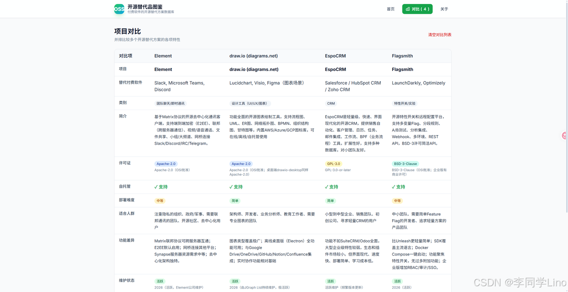Image resolution: width=568 pixels, height=292 pixels.
Task: Select the 自托管 row label
Action: (x=125, y=187)
